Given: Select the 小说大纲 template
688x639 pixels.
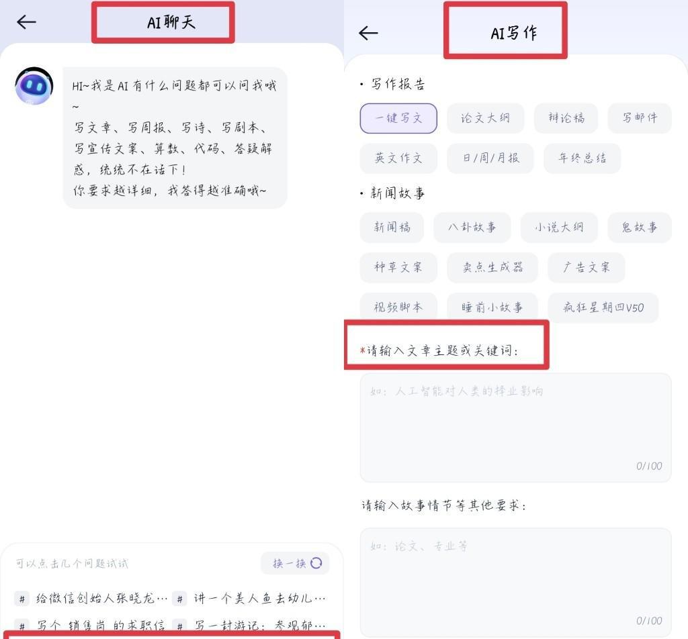Looking at the screenshot, I should pos(559,228).
